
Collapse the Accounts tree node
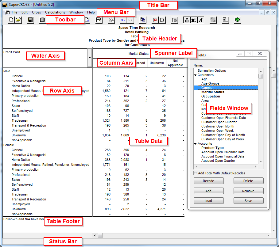[x=196, y=144]
